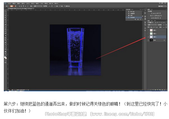Viewport: 169px width, 119px height.
Task: Click the open document tab
Action: point(20,8)
